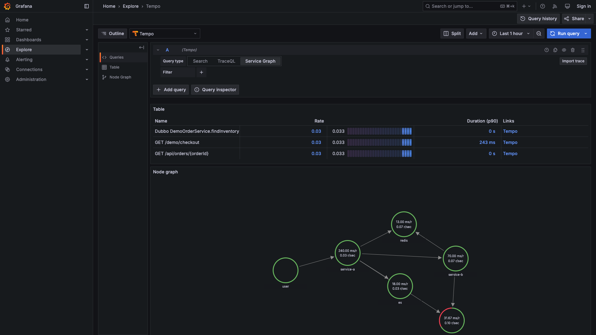
Task: Expand the Connections sidebar section
Action: tap(87, 69)
